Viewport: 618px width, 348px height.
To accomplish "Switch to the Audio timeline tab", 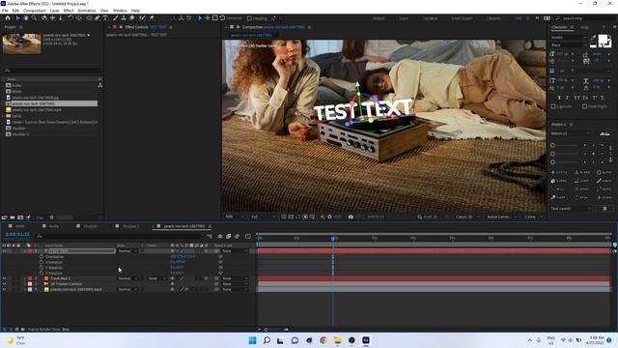I will click(x=54, y=226).
